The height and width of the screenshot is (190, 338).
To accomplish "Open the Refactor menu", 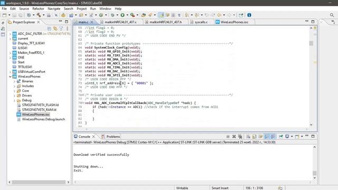I will (38, 8).
